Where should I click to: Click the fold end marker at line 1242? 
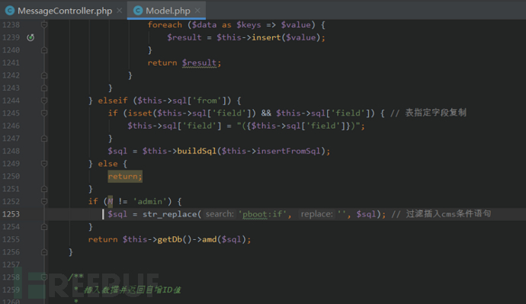point(44,75)
